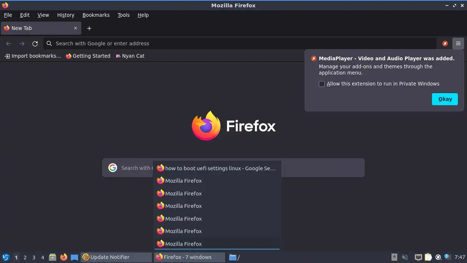Reload the current page

click(x=35, y=43)
